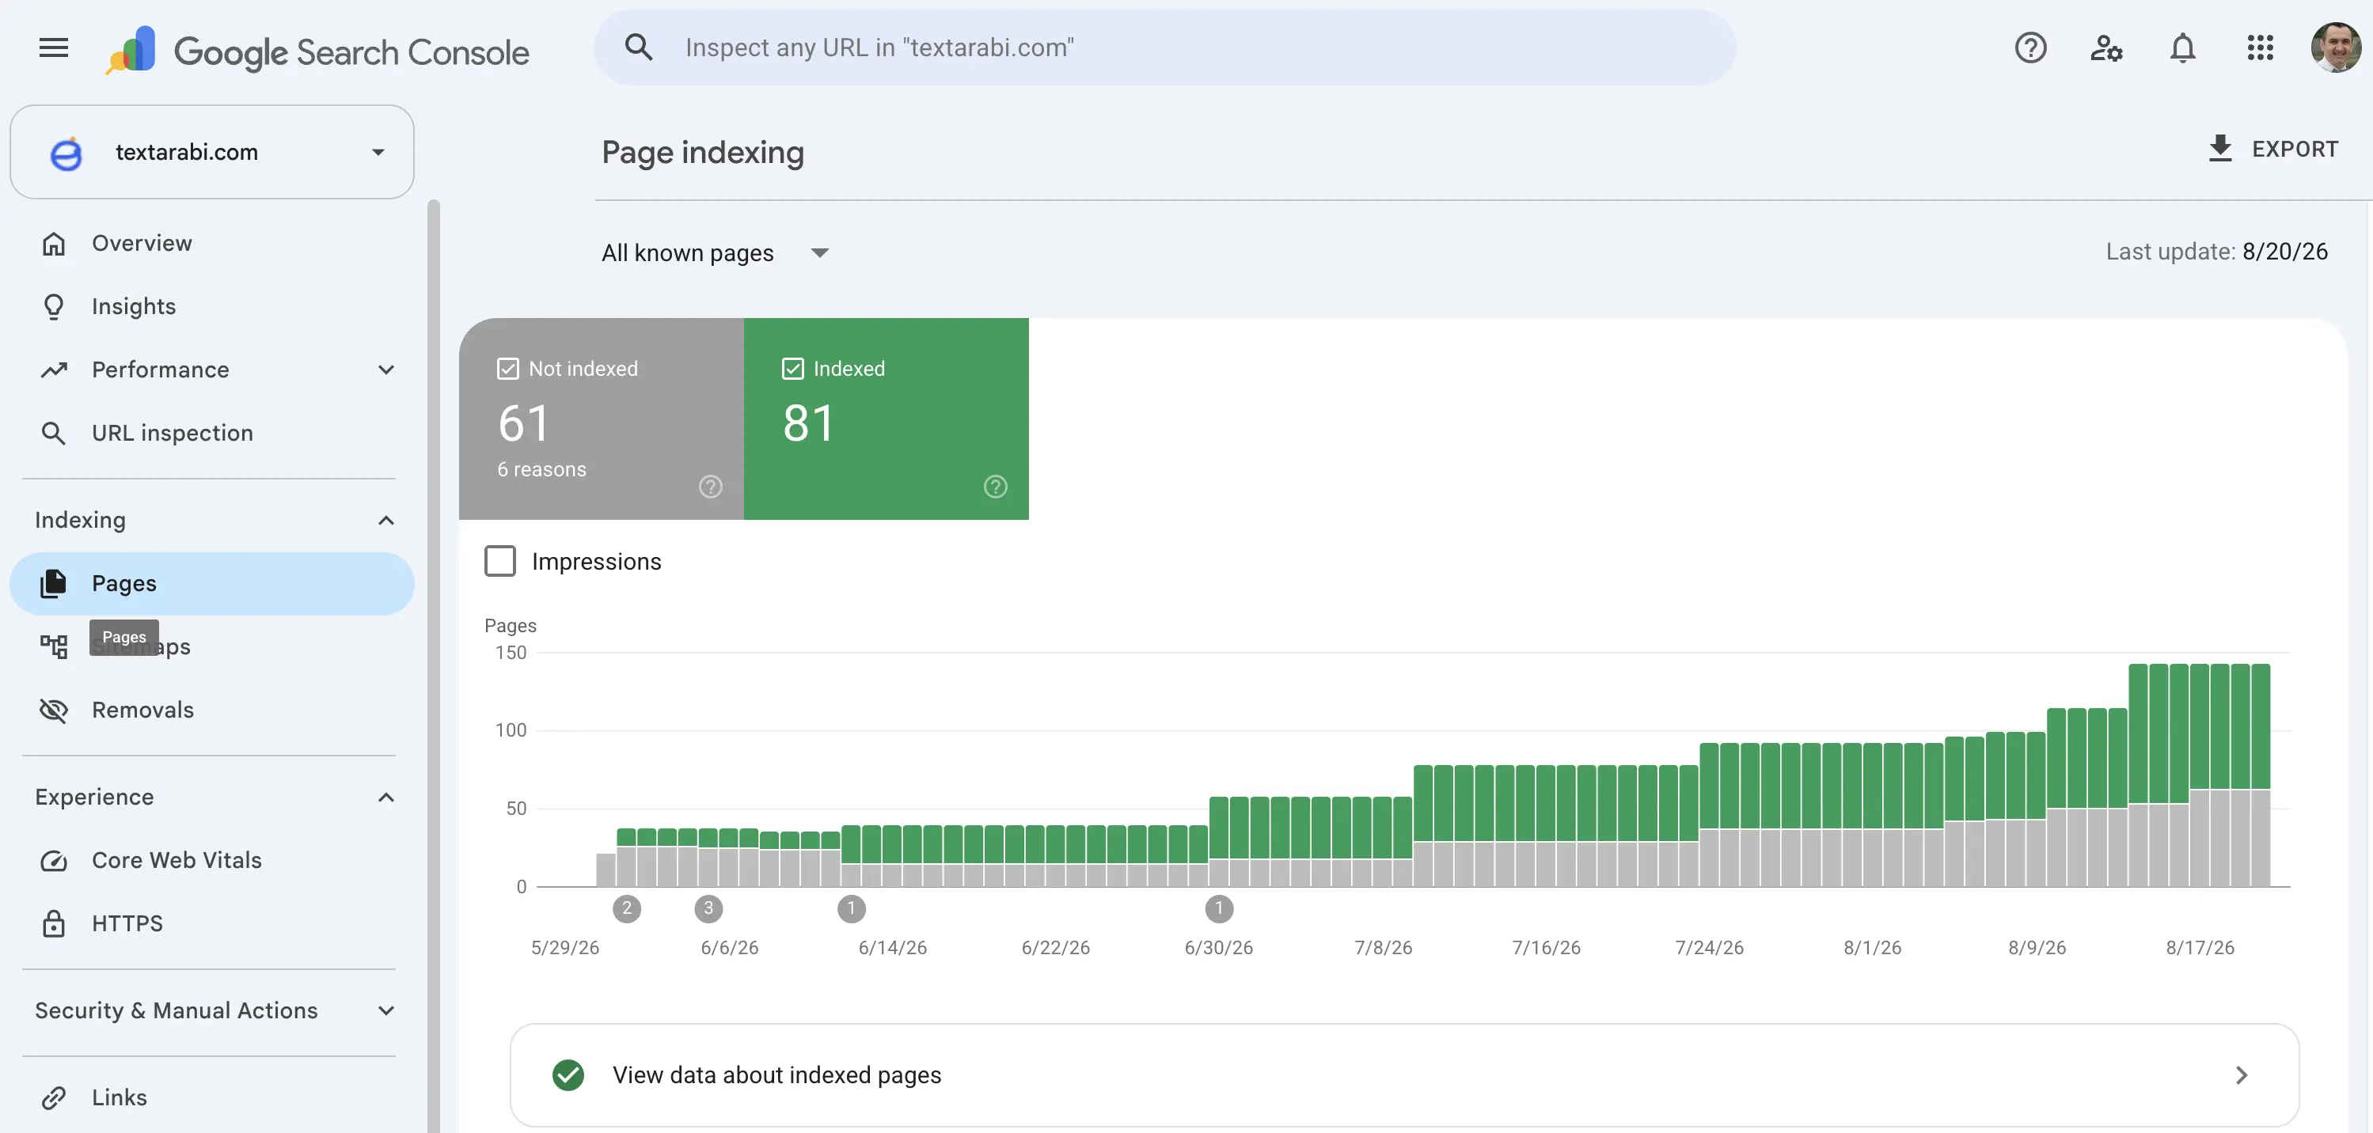Open the Removals page
The height and width of the screenshot is (1133, 2373).
click(212, 709)
